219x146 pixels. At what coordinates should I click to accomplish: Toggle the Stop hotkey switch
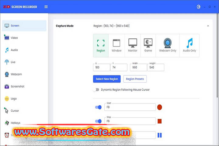point(98,121)
